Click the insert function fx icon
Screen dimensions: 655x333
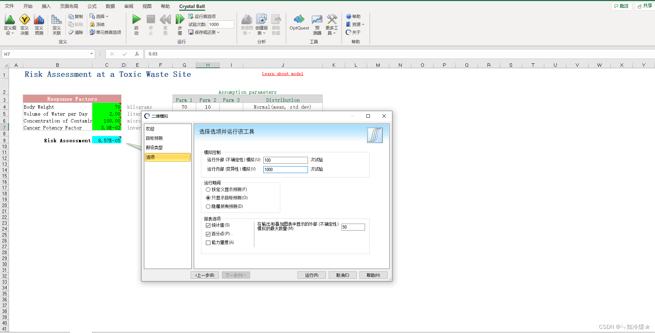[137, 54]
